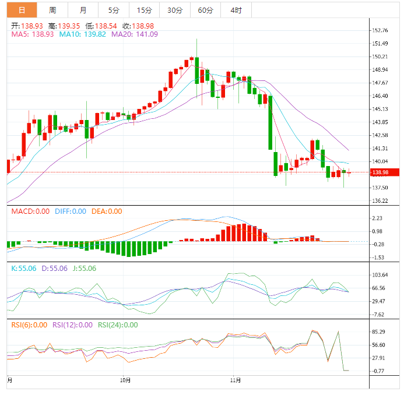
Task: Click the MA5: 138.93 indicator label
Action: click(x=33, y=34)
